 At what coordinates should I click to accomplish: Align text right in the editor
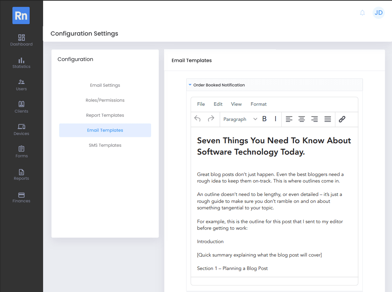tap(314, 119)
